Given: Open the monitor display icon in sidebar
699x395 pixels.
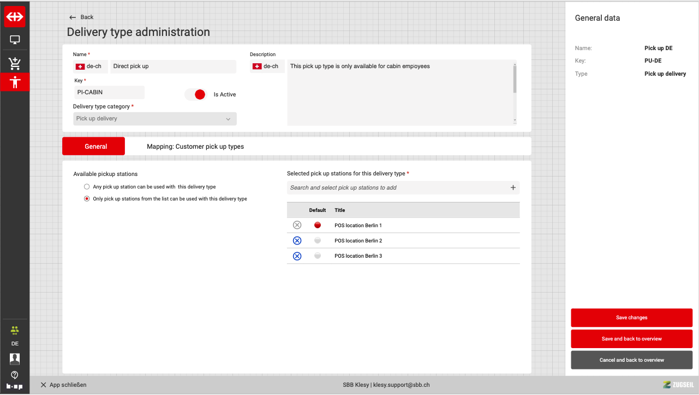Looking at the screenshot, I should 15,40.
